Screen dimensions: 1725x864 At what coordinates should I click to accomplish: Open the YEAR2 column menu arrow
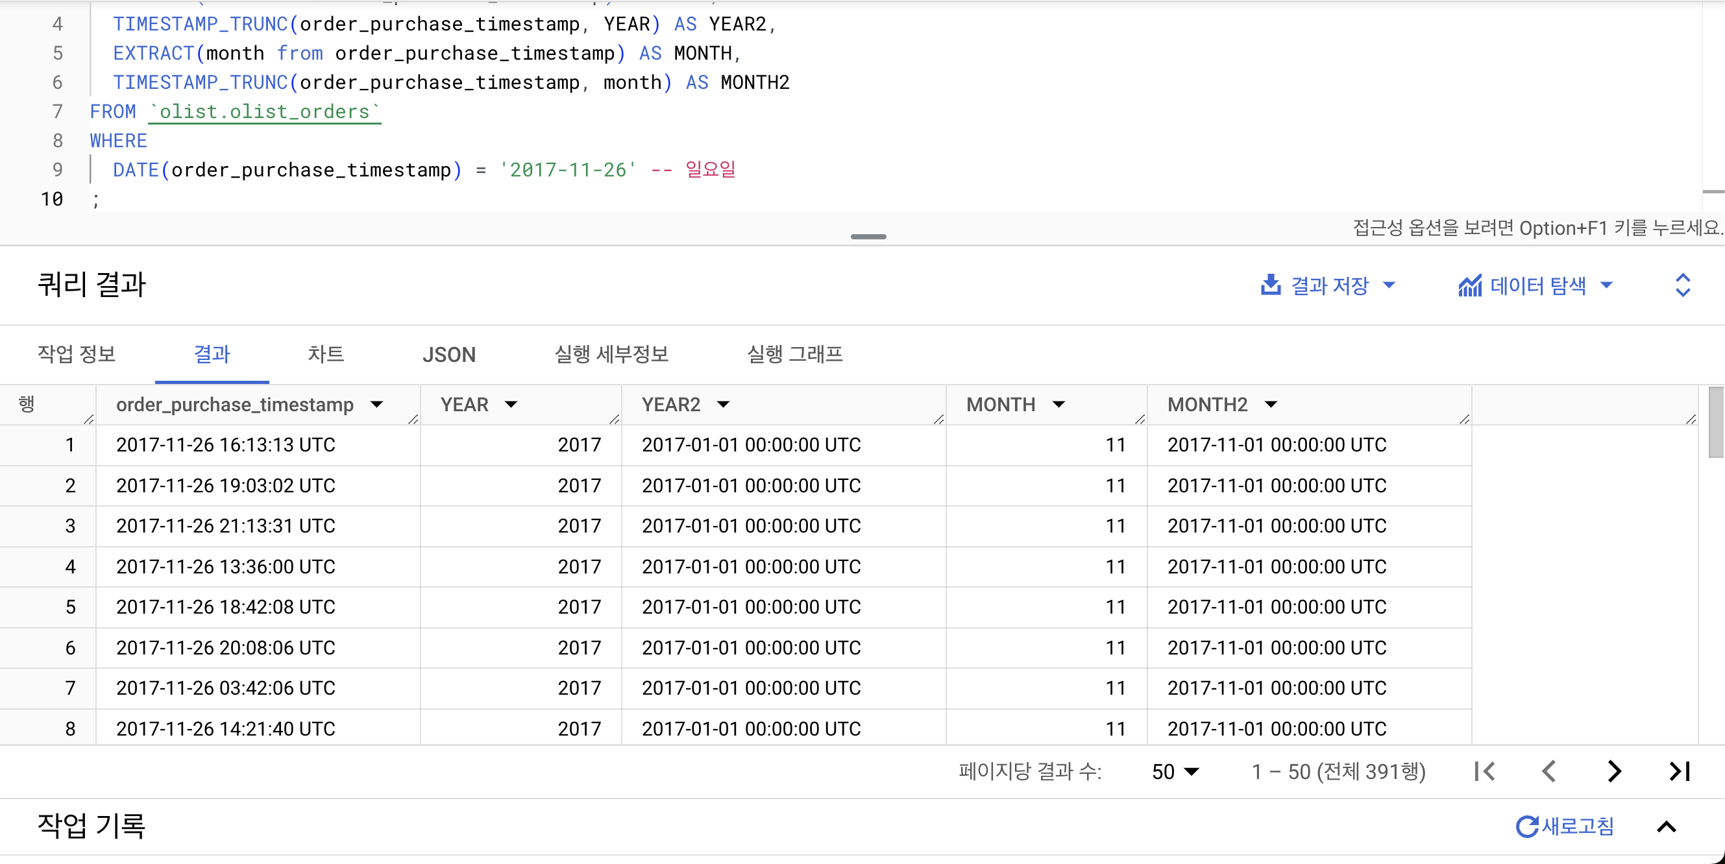pyautogui.click(x=723, y=404)
